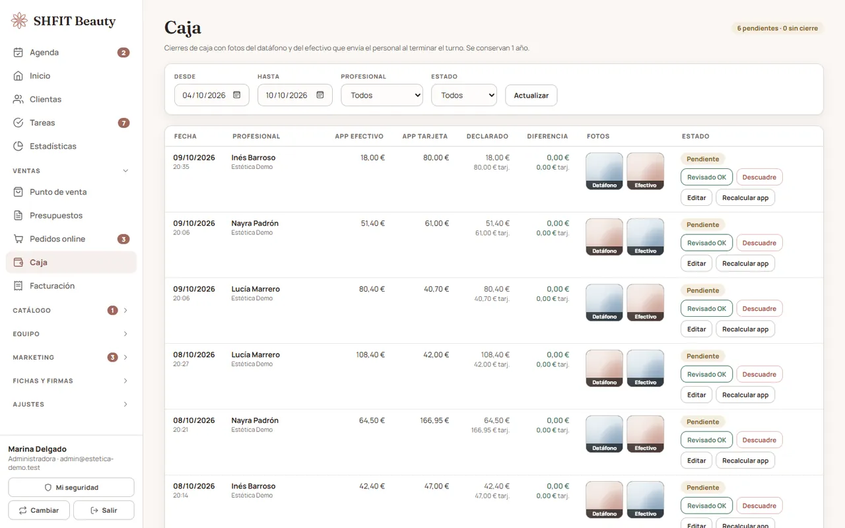
Task: Flag Descuadre for Inés Barroso 08/10 closing
Action: coord(759,506)
